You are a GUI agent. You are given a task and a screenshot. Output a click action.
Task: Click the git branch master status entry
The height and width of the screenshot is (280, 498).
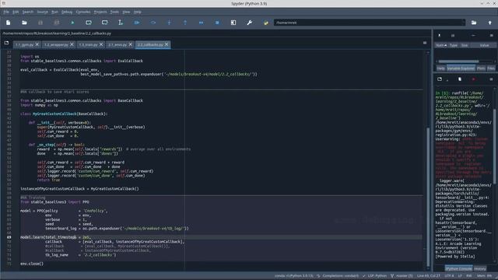coord(402,275)
